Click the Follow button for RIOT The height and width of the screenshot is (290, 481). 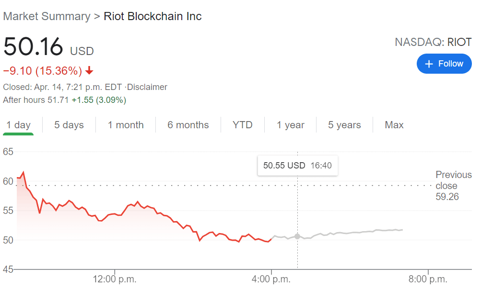point(444,64)
